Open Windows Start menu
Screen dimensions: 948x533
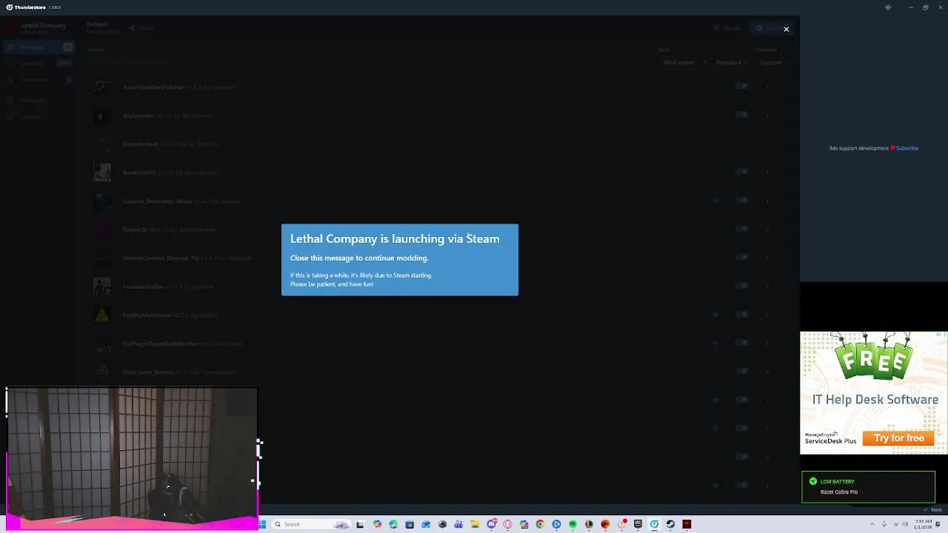point(262,524)
